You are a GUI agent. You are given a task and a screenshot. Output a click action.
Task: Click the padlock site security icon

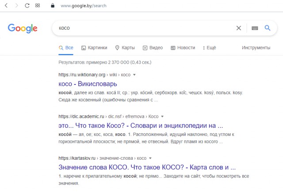53,5
